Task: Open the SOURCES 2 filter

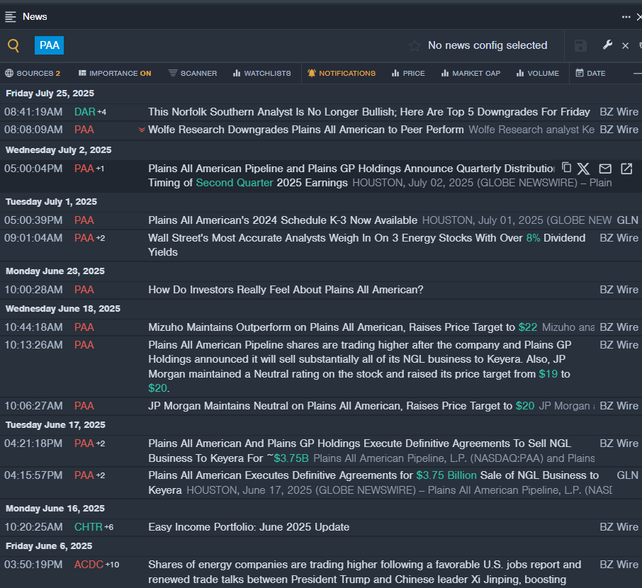Action: [x=33, y=73]
